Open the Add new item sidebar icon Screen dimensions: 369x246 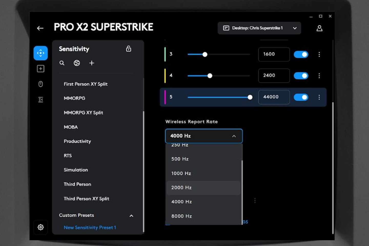40,69
